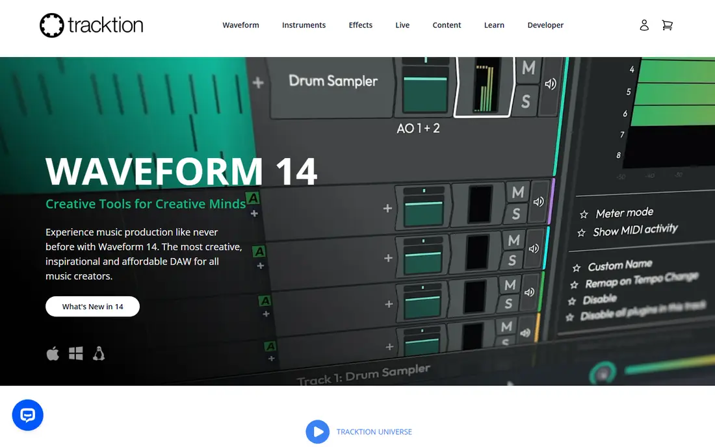Click the Tracktion logo

91,25
